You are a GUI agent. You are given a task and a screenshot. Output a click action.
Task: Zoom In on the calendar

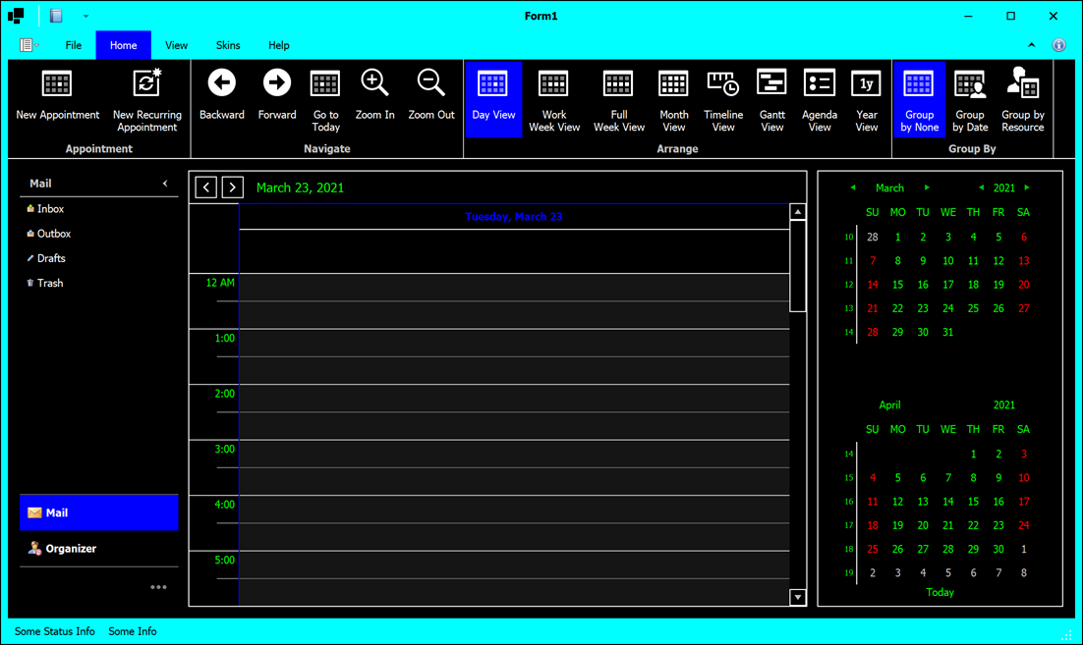[374, 84]
